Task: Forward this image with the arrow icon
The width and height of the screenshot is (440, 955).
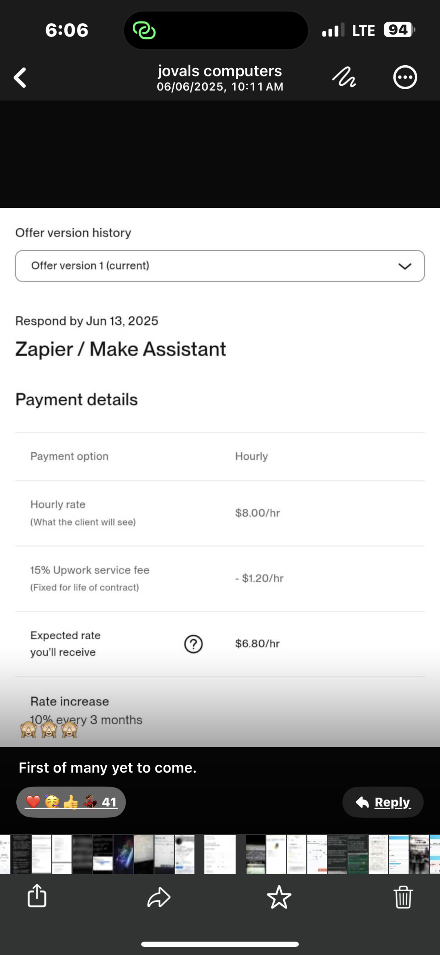Action: 159,897
